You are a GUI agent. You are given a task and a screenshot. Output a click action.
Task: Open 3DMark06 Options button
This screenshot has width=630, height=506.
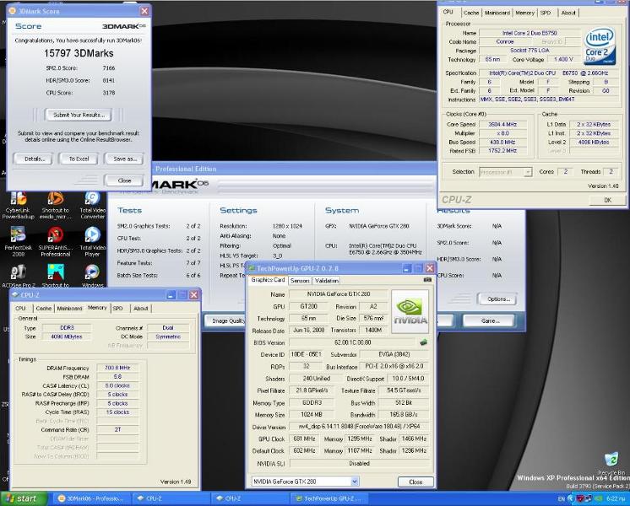pos(497,299)
